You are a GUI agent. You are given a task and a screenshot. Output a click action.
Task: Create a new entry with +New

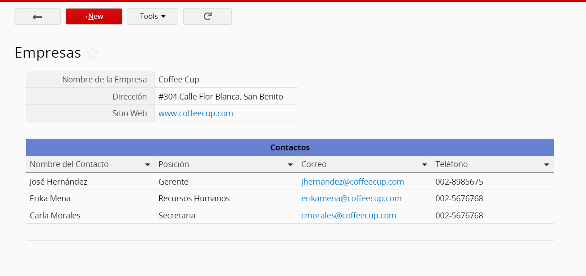click(94, 17)
